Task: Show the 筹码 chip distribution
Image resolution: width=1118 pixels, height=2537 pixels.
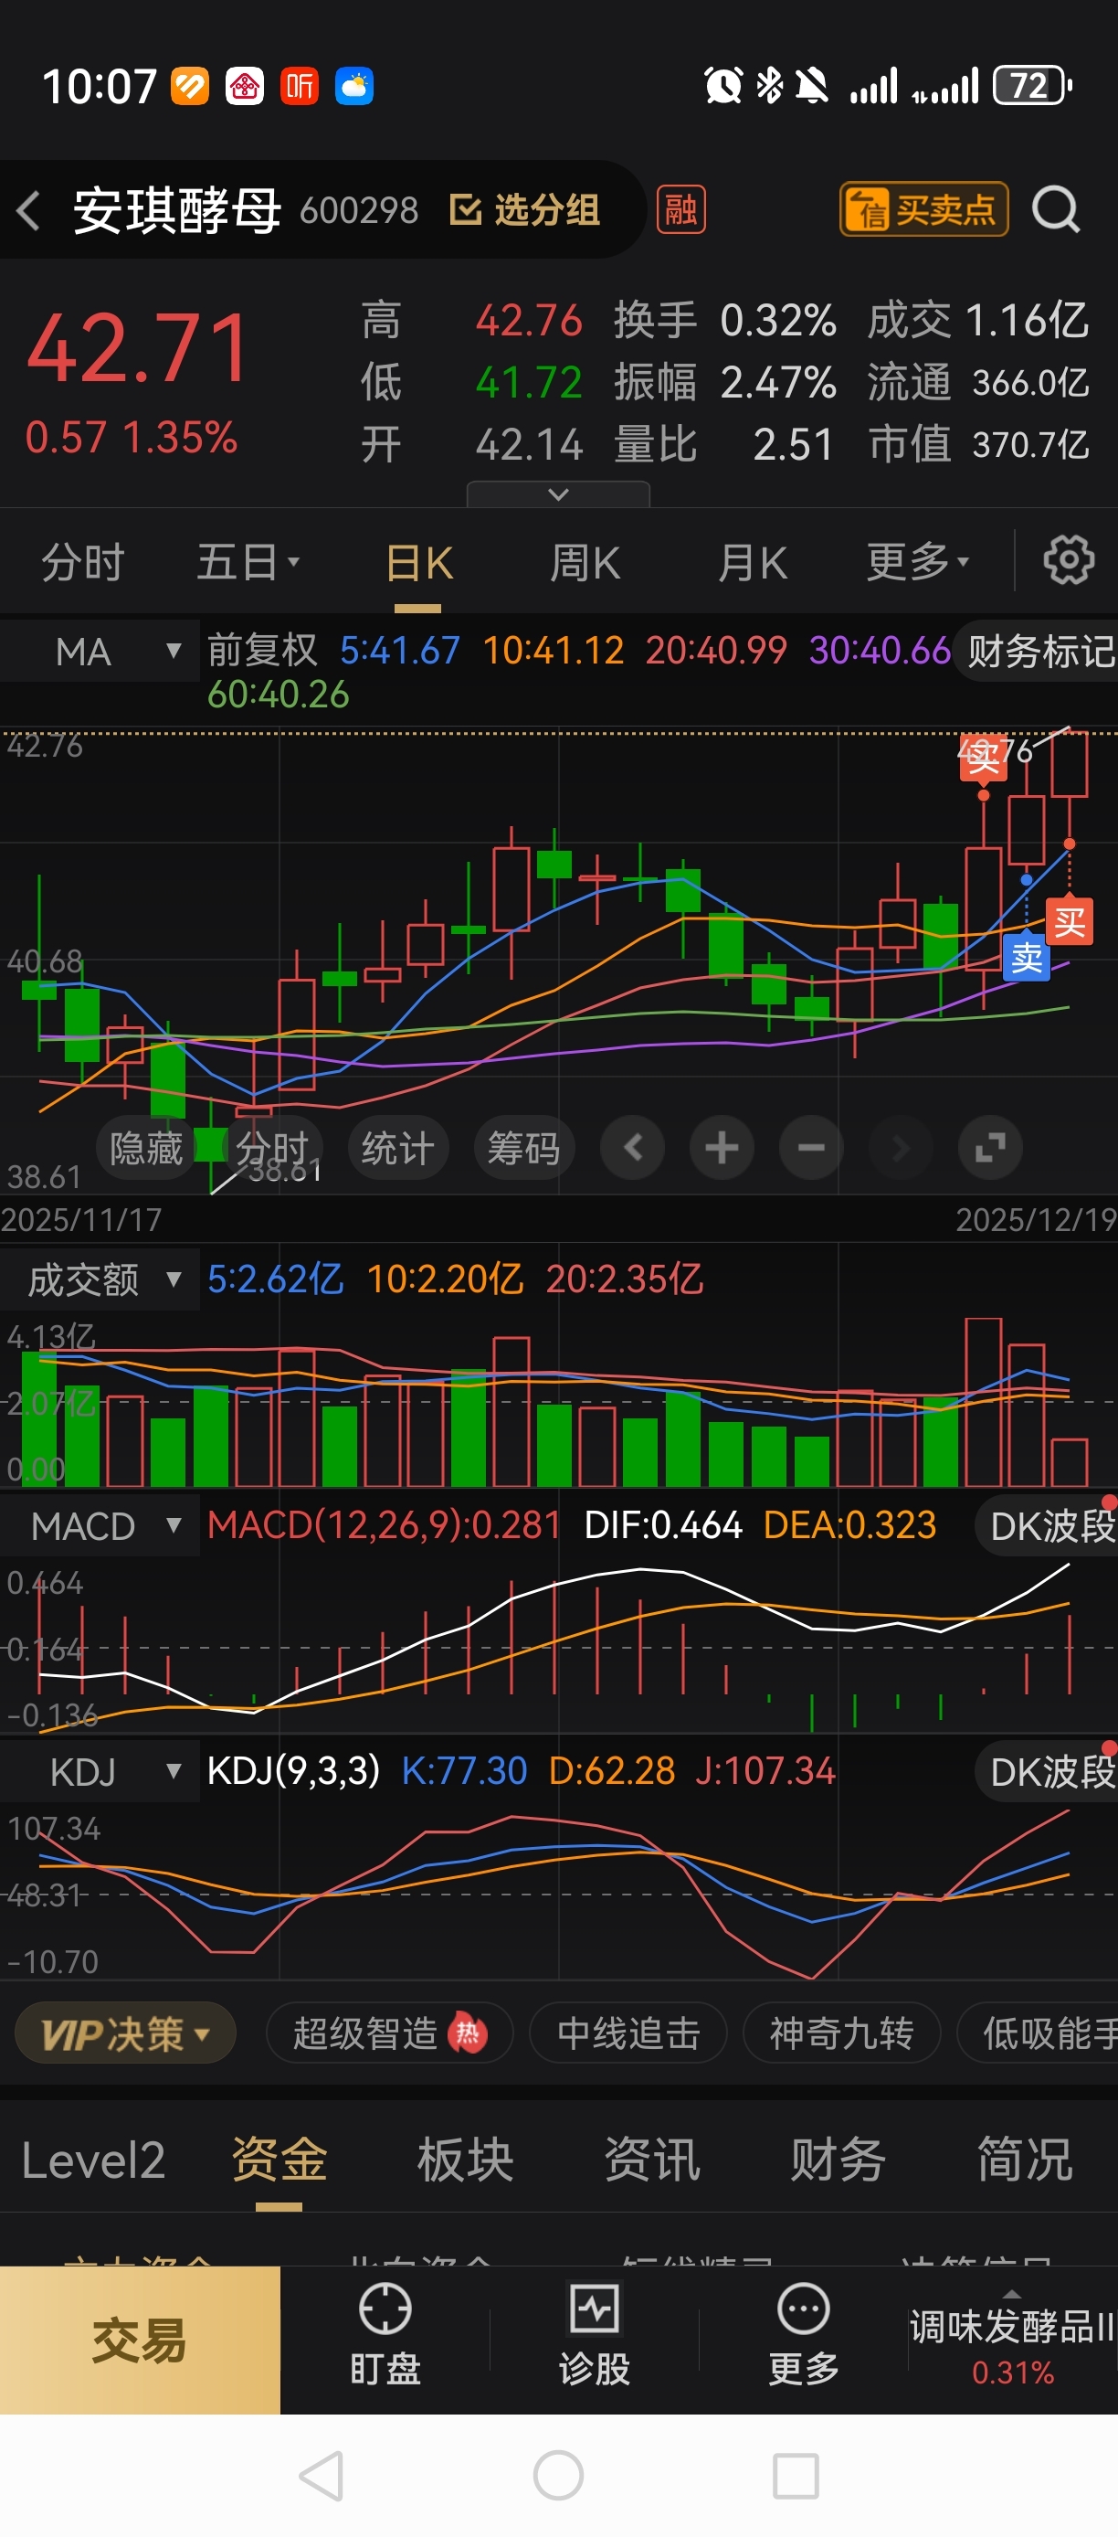Action: pos(523,1147)
